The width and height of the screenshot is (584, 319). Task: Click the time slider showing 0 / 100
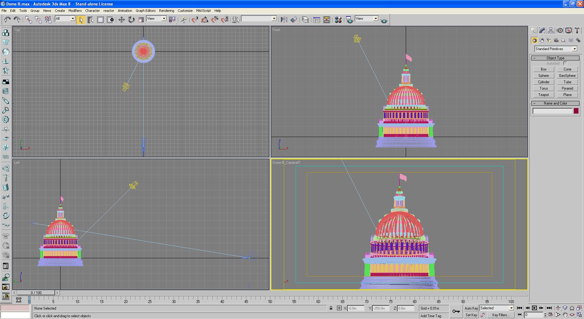coord(36,293)
